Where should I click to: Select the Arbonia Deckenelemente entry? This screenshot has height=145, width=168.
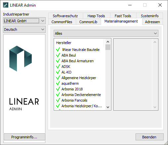[81, 95]
